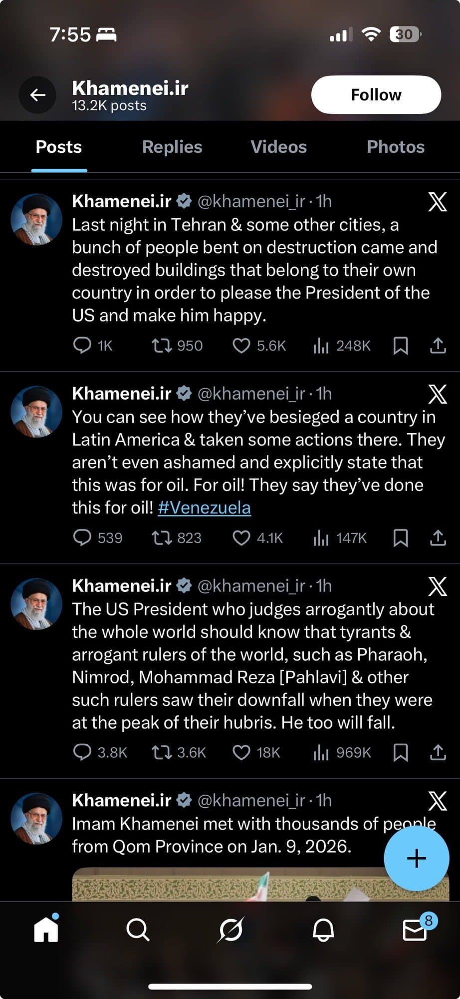The image size is (460, 999).
Task: Open Messages envelope with 8 badge
Action: pos(415,930)
